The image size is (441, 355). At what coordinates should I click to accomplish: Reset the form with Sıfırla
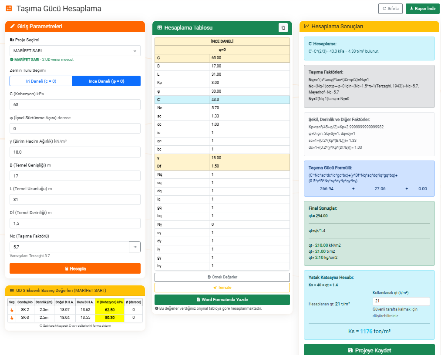pos(391,9)
